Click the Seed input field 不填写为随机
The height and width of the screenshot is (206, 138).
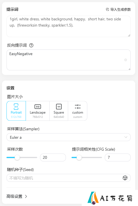[x=69, y=178]
